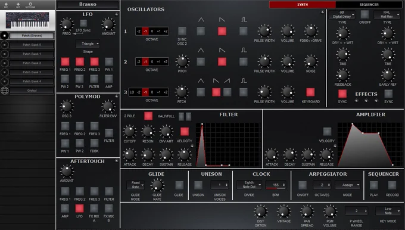
Task: Select oscillator 2 octave 0
Action: click(152, 62)
